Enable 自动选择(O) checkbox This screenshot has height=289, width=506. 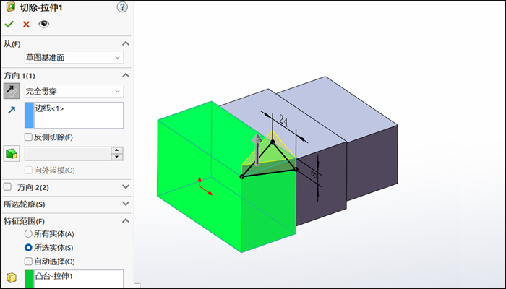tap(28, 262)
